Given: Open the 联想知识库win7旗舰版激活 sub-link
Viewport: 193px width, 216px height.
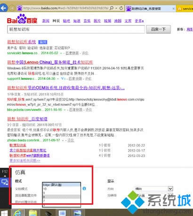Looking at the screenshot, I should (x=30, y=155).
